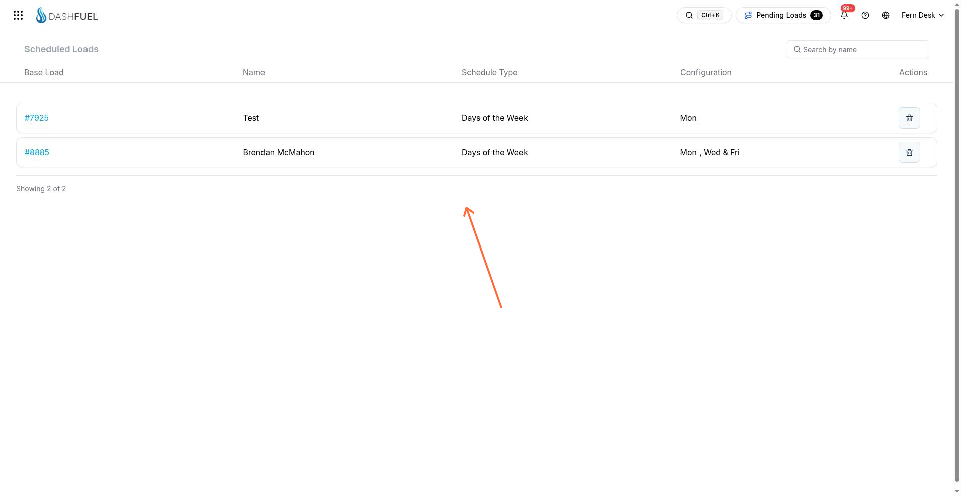The height and width of the screenshot is (496, 961).
Task: Delete the Brendan McMahon scheduled load
Action: [909, 152]
